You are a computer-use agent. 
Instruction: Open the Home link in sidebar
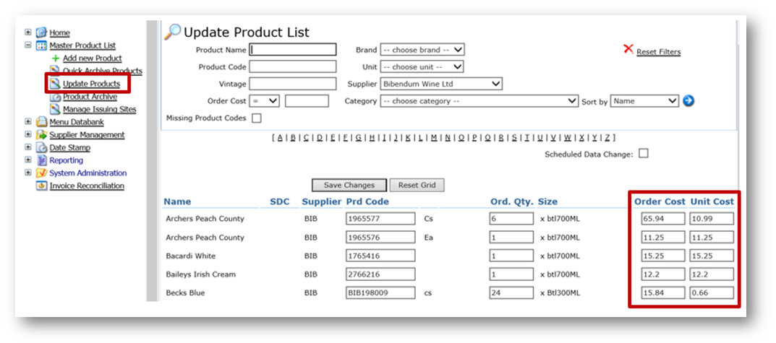59,33
